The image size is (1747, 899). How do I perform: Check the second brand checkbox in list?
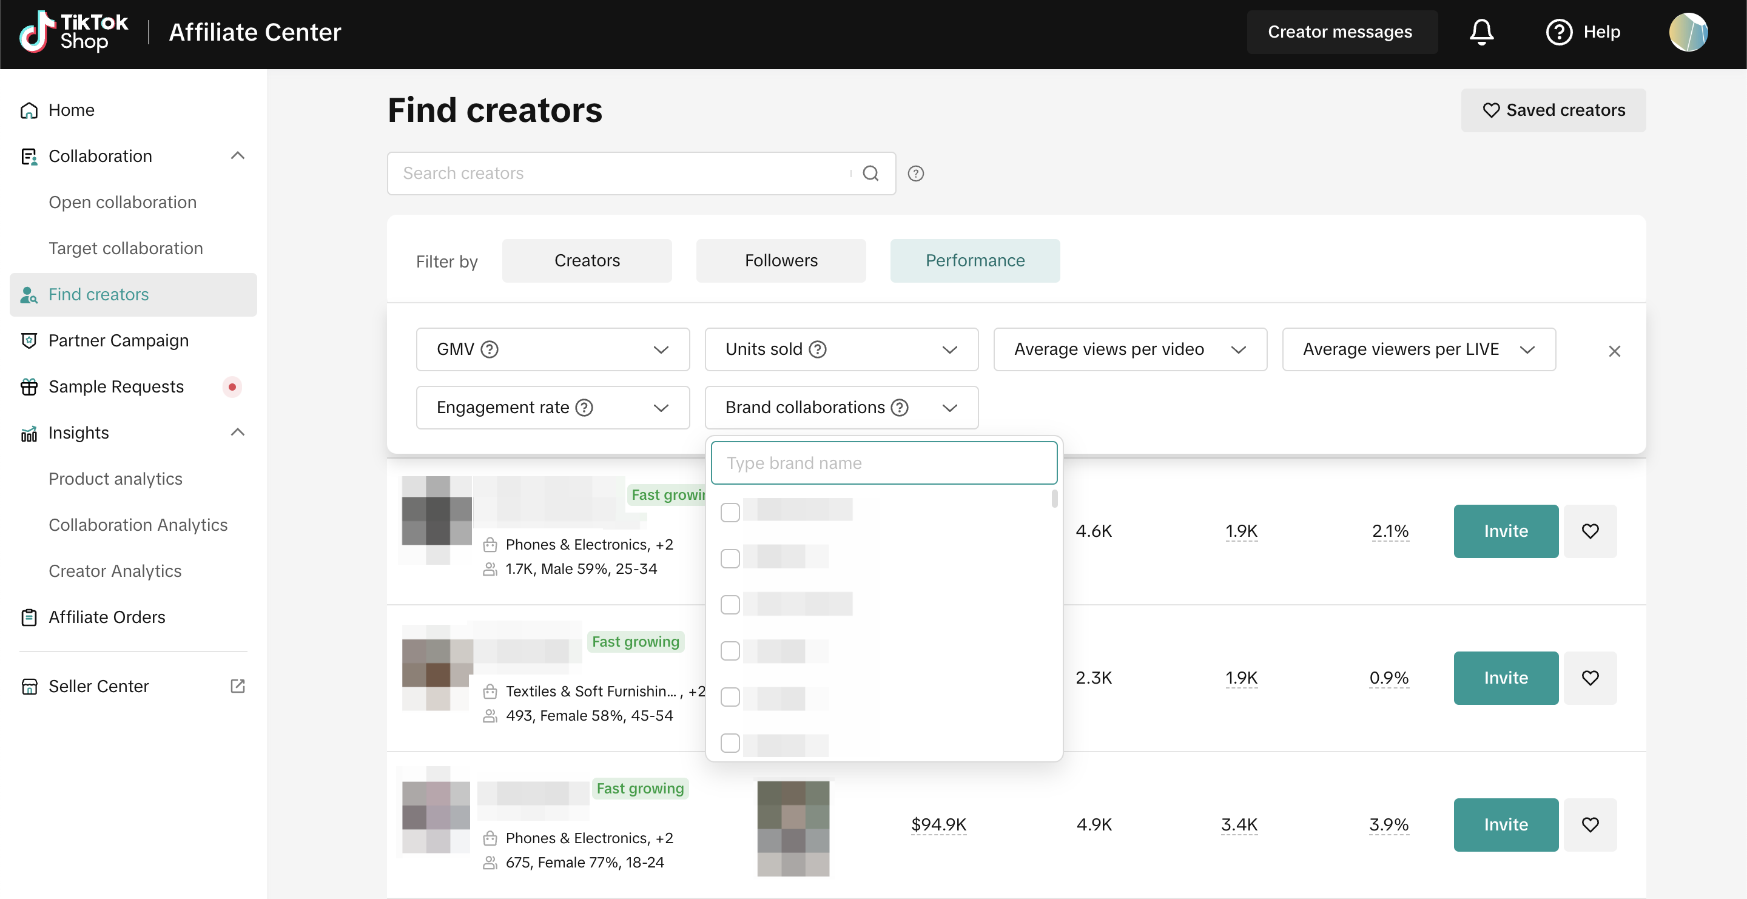(x=730, y=558)
